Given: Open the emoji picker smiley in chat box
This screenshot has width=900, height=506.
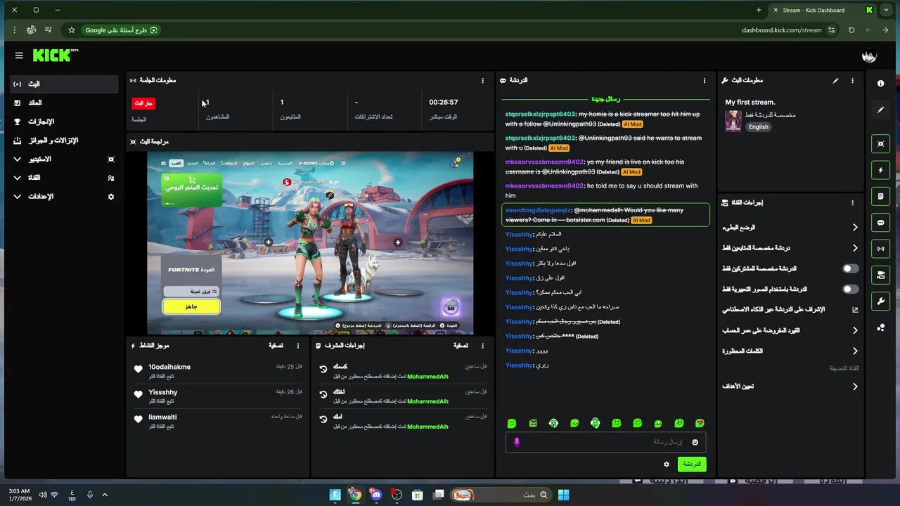Looking at the screenshot, I should point(695,442).
